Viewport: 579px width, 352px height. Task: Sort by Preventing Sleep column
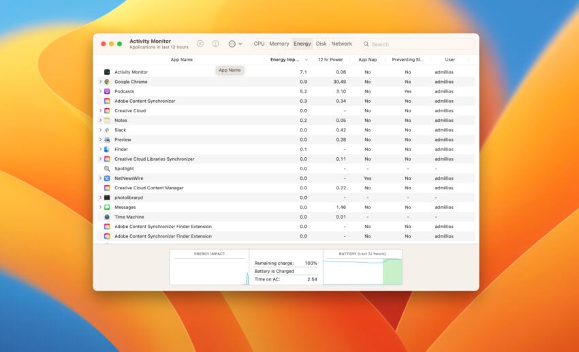[x=407, y=59]
